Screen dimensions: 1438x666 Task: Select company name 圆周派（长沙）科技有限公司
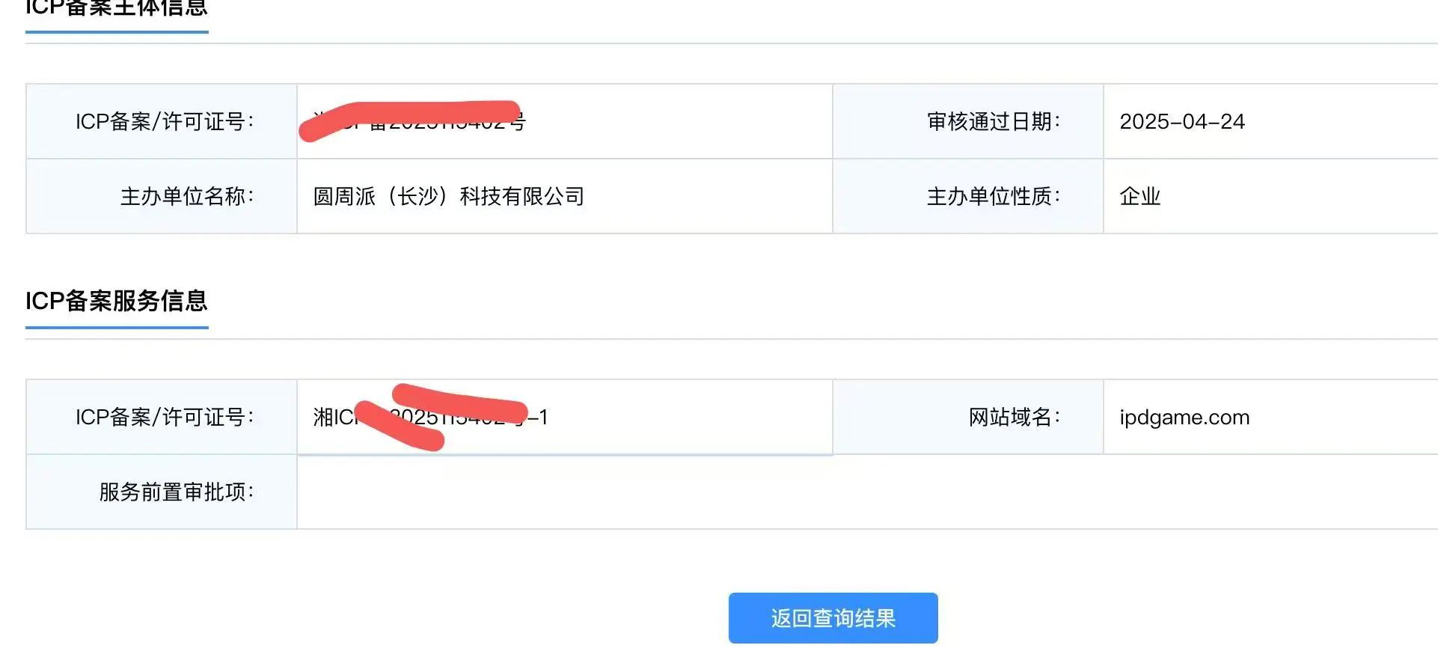[x=448, y=196]
